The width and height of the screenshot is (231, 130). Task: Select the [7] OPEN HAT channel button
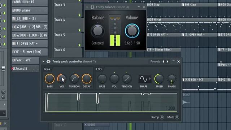(30, 43)
